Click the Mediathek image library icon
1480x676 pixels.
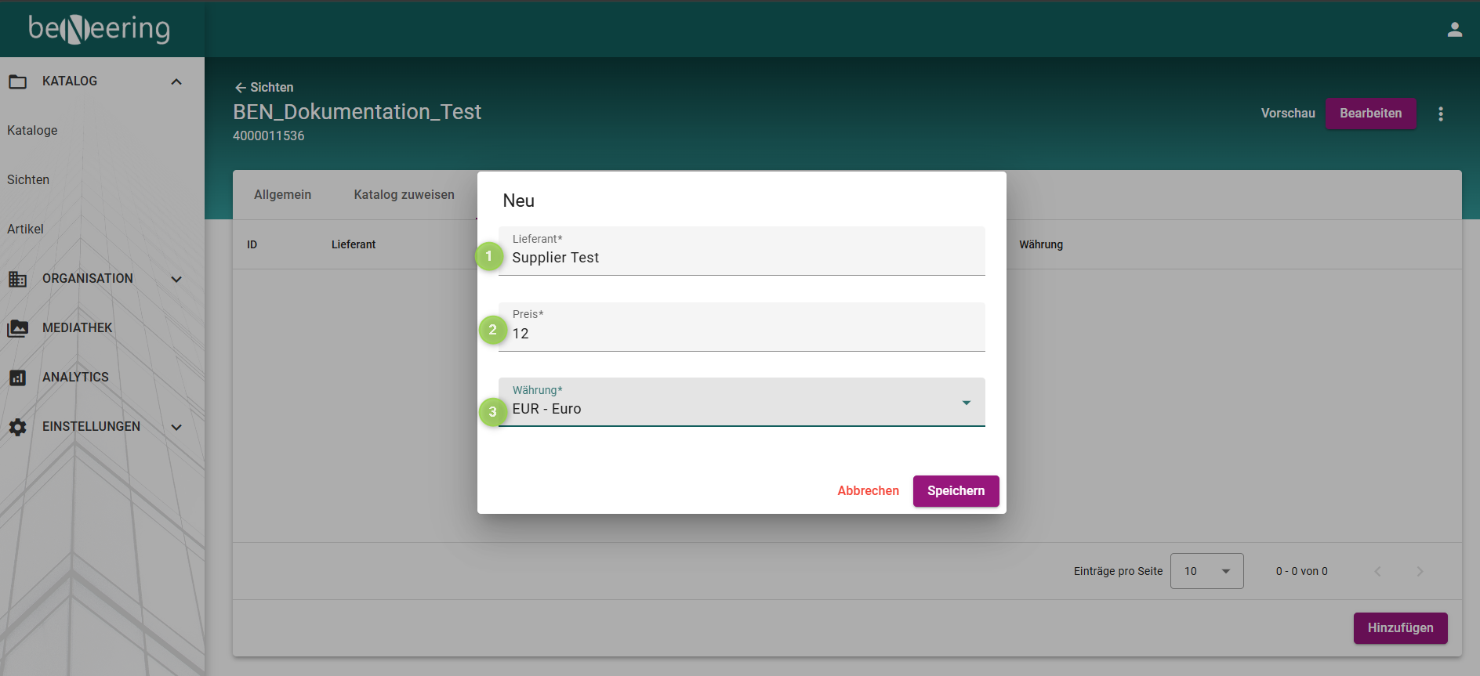tap(17, 328)
